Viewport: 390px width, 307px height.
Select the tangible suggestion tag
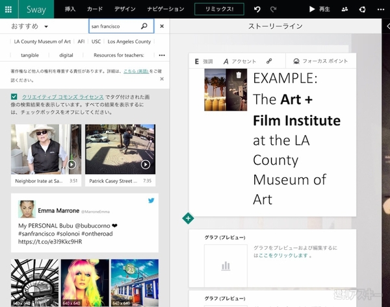[30, 55]
